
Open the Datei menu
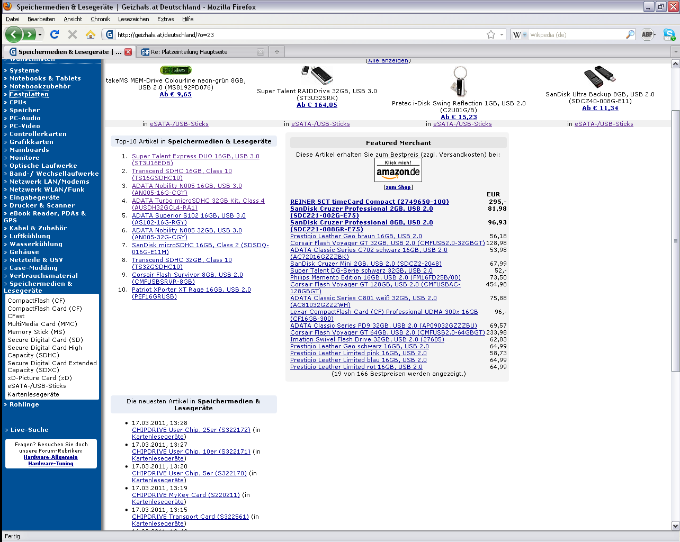click(x=13, y=19)
